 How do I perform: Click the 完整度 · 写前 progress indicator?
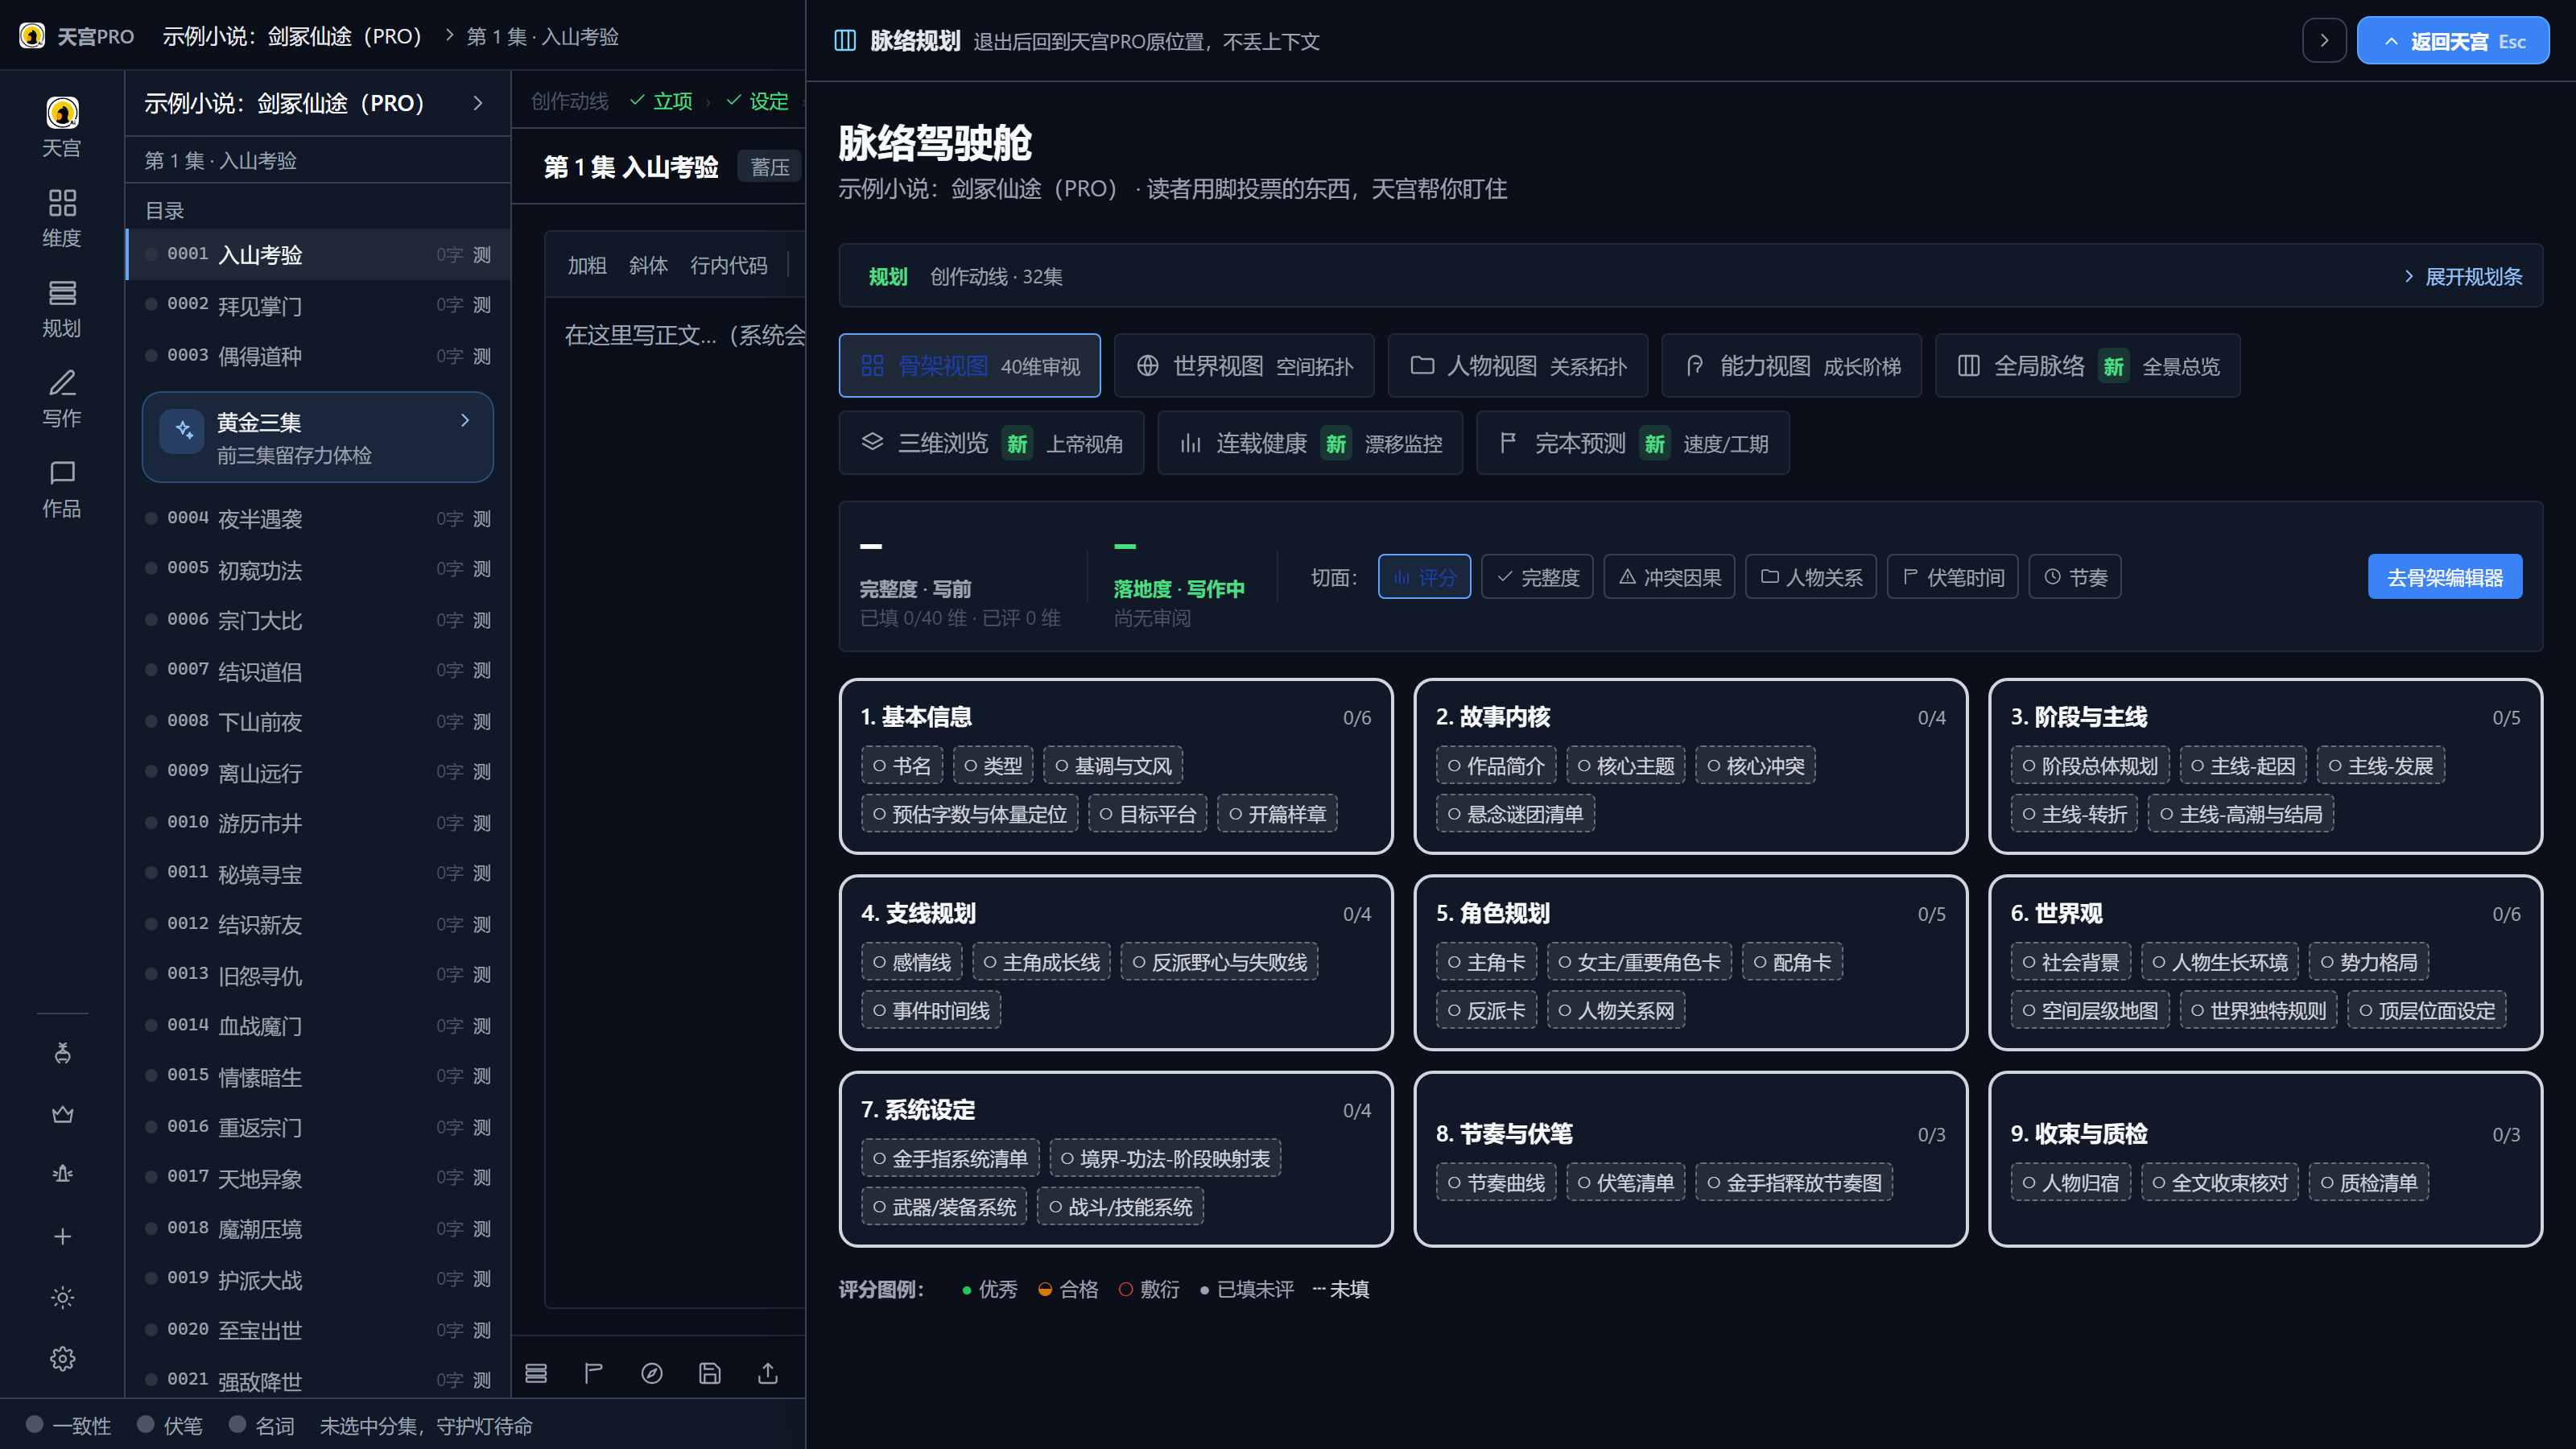pos(960,586)
